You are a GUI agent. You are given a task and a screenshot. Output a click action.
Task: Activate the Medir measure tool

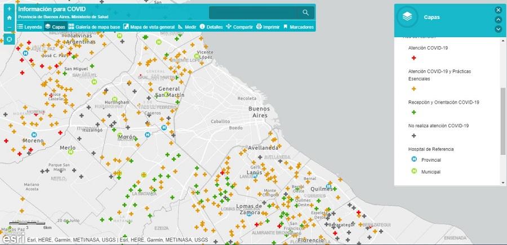187,27
